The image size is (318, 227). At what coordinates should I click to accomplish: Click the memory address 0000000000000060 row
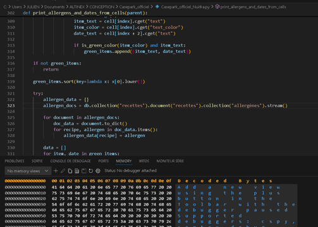[25, 221]
